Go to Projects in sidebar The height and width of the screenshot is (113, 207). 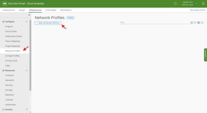(9, 26)
